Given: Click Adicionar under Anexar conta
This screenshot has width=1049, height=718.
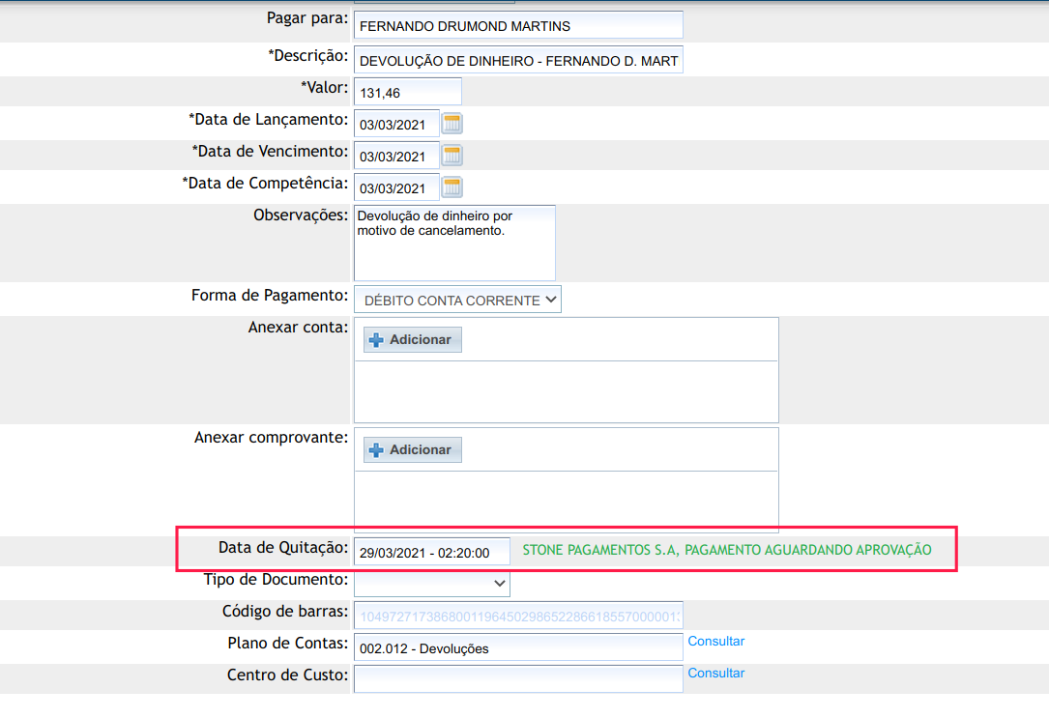Looking at the screenshot, I should click(x=413, y=339).
